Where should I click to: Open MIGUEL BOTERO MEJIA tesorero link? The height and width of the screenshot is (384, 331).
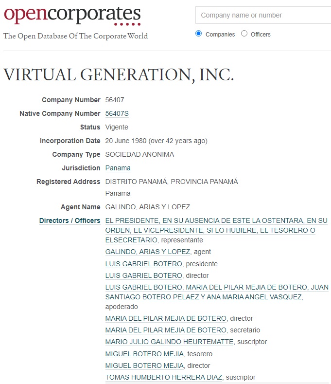144,354
